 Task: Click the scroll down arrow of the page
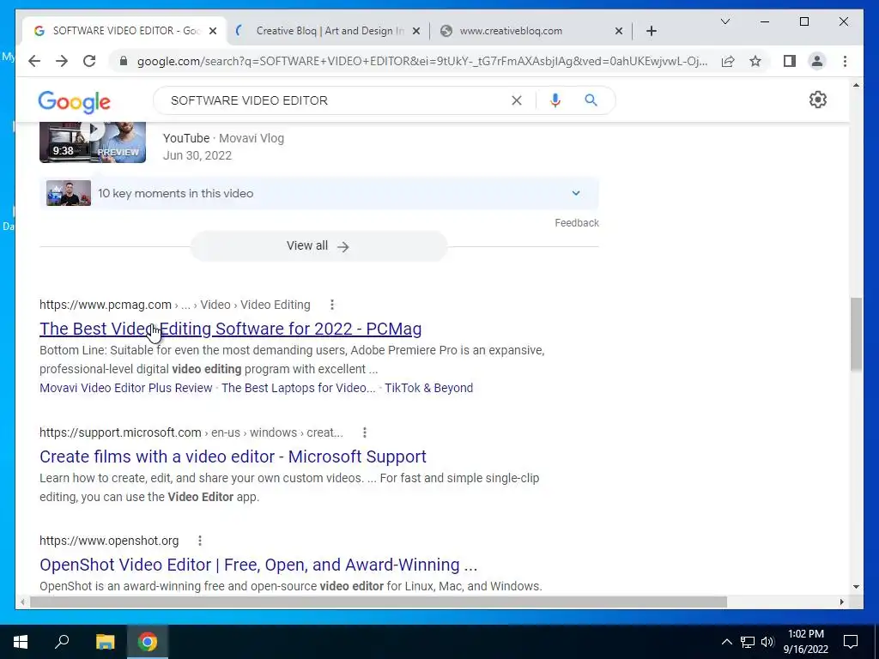(x=856, y=587)
